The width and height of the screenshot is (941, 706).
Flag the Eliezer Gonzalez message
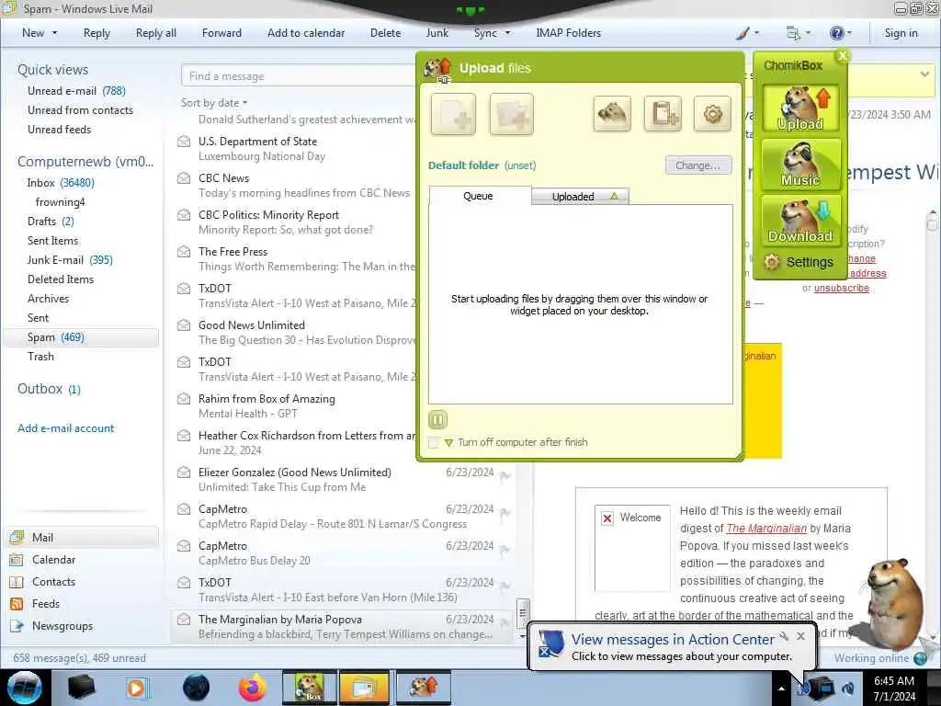tap(505, 476)
